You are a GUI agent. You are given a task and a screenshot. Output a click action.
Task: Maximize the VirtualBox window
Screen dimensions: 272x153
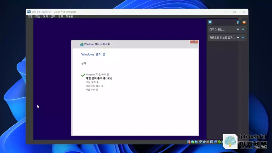pyautogui.click(x=235, y=12)
